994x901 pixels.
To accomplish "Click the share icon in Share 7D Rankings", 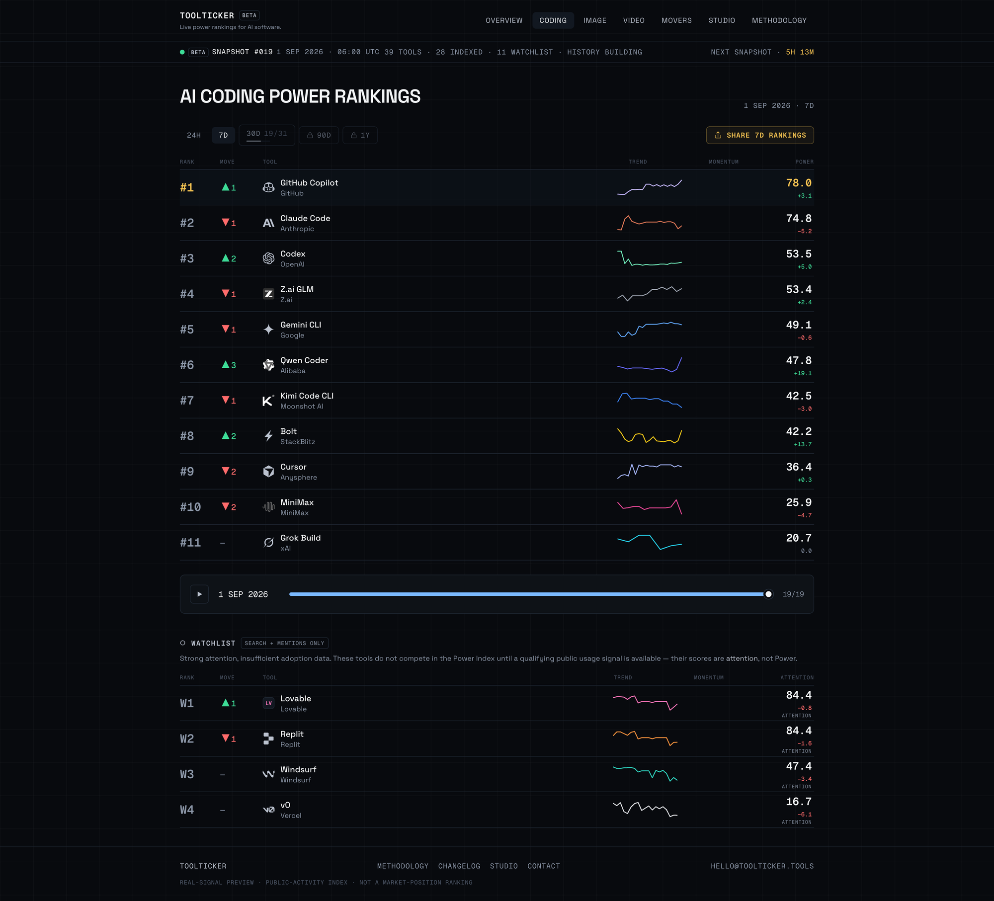I will pyautogui.click(x=718, y=135).
